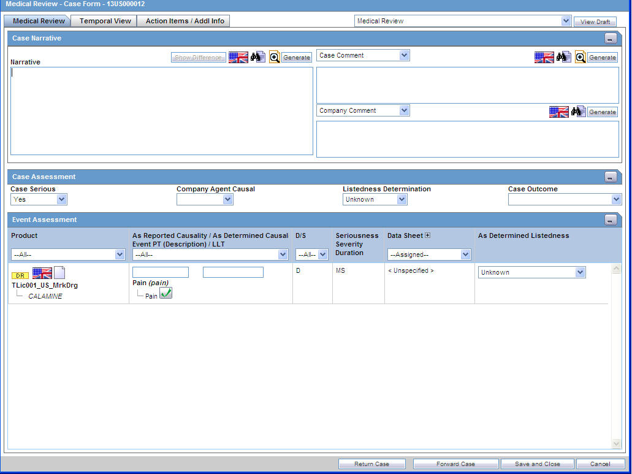This screenshot has width=632, height=474.
Task: Open the Case Serious dropdown
Action: (62, 199)
